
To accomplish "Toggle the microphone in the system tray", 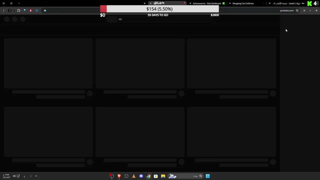I will (x=31, y=176).
